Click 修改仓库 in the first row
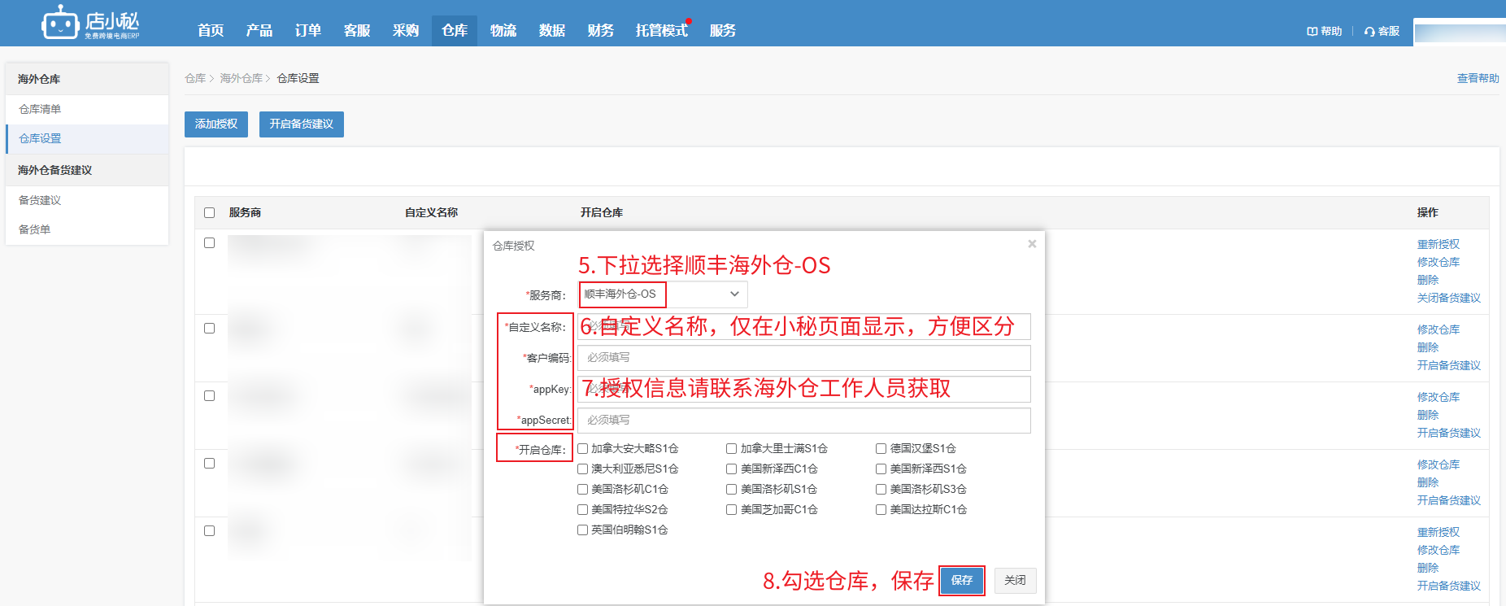1506x606 pixels. coord(1439,262)
